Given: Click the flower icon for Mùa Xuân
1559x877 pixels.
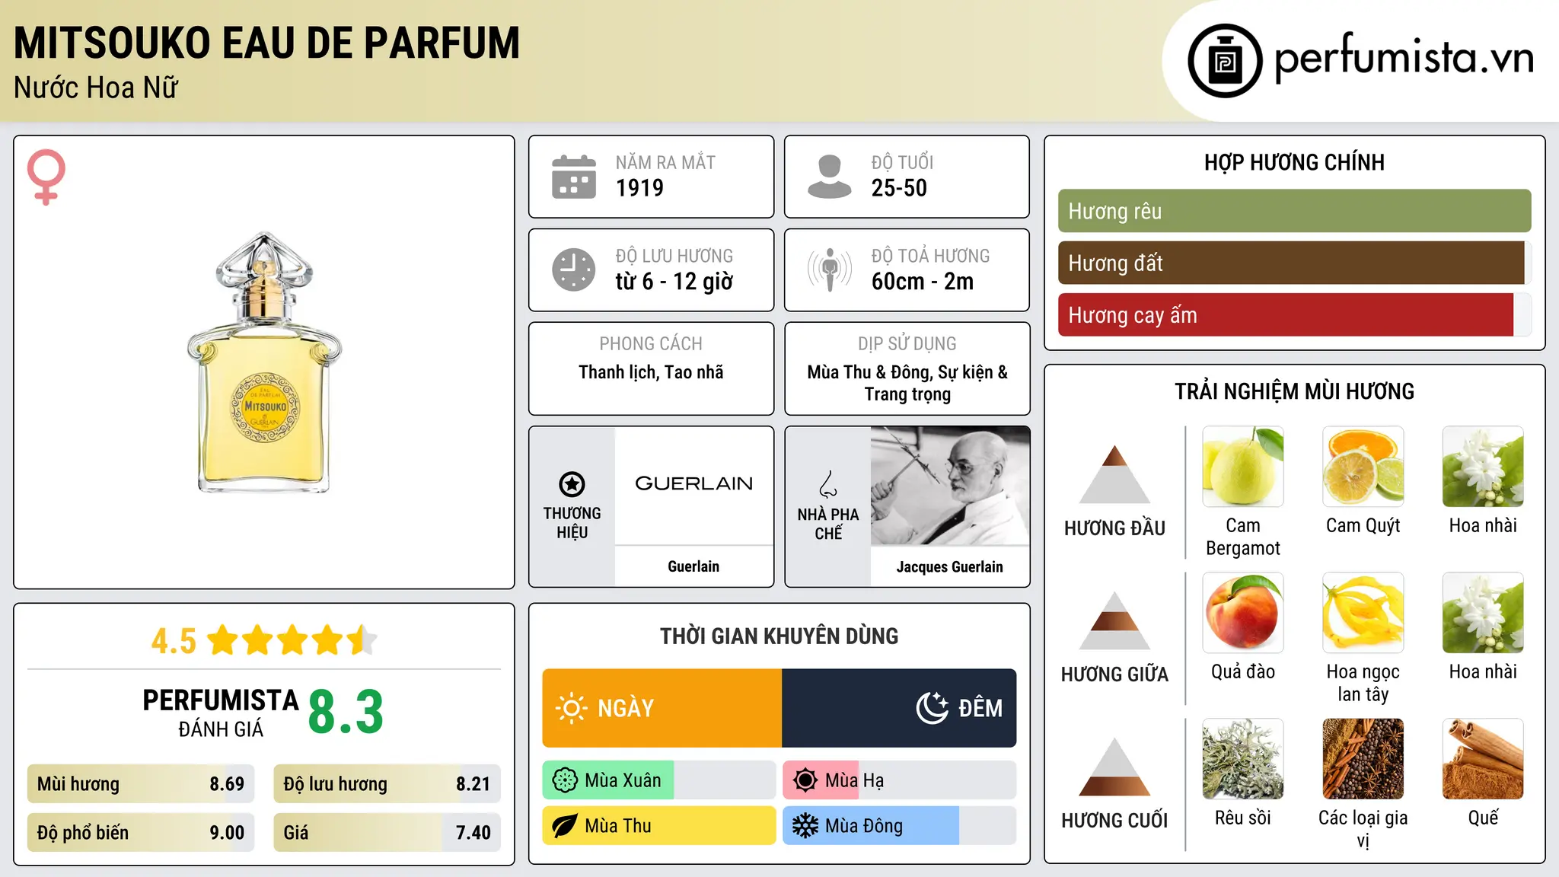Looking at the screenshot, I should (x=565, y=780).
